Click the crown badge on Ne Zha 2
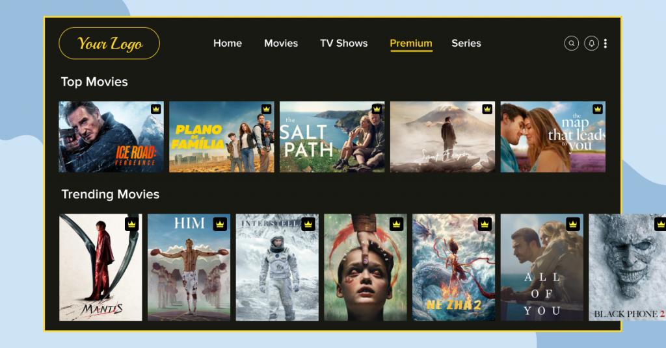This screenshot has width=666, height=348. click(x=485, y=224)
